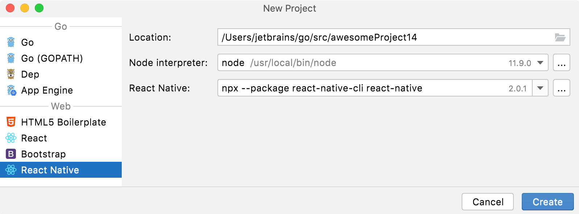Select HTML5 Boilerplate project type
The width and height of the screenshot is (579, 214).
(x=61, y=122)
